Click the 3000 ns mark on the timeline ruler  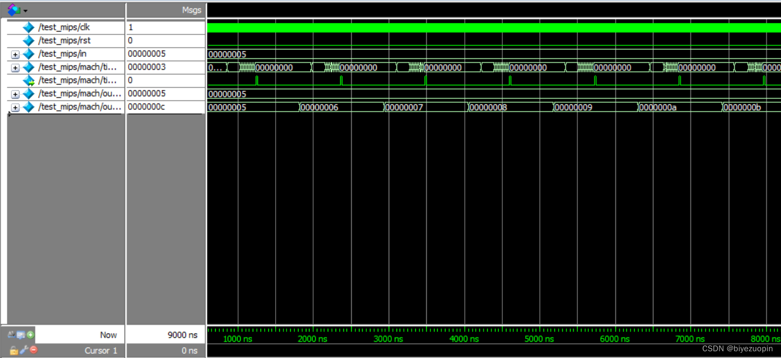[x=388, y=339]
